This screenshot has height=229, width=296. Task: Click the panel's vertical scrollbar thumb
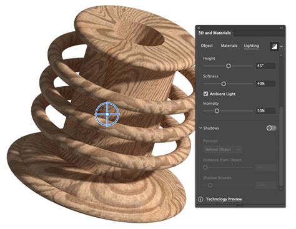tap(281, 147)
